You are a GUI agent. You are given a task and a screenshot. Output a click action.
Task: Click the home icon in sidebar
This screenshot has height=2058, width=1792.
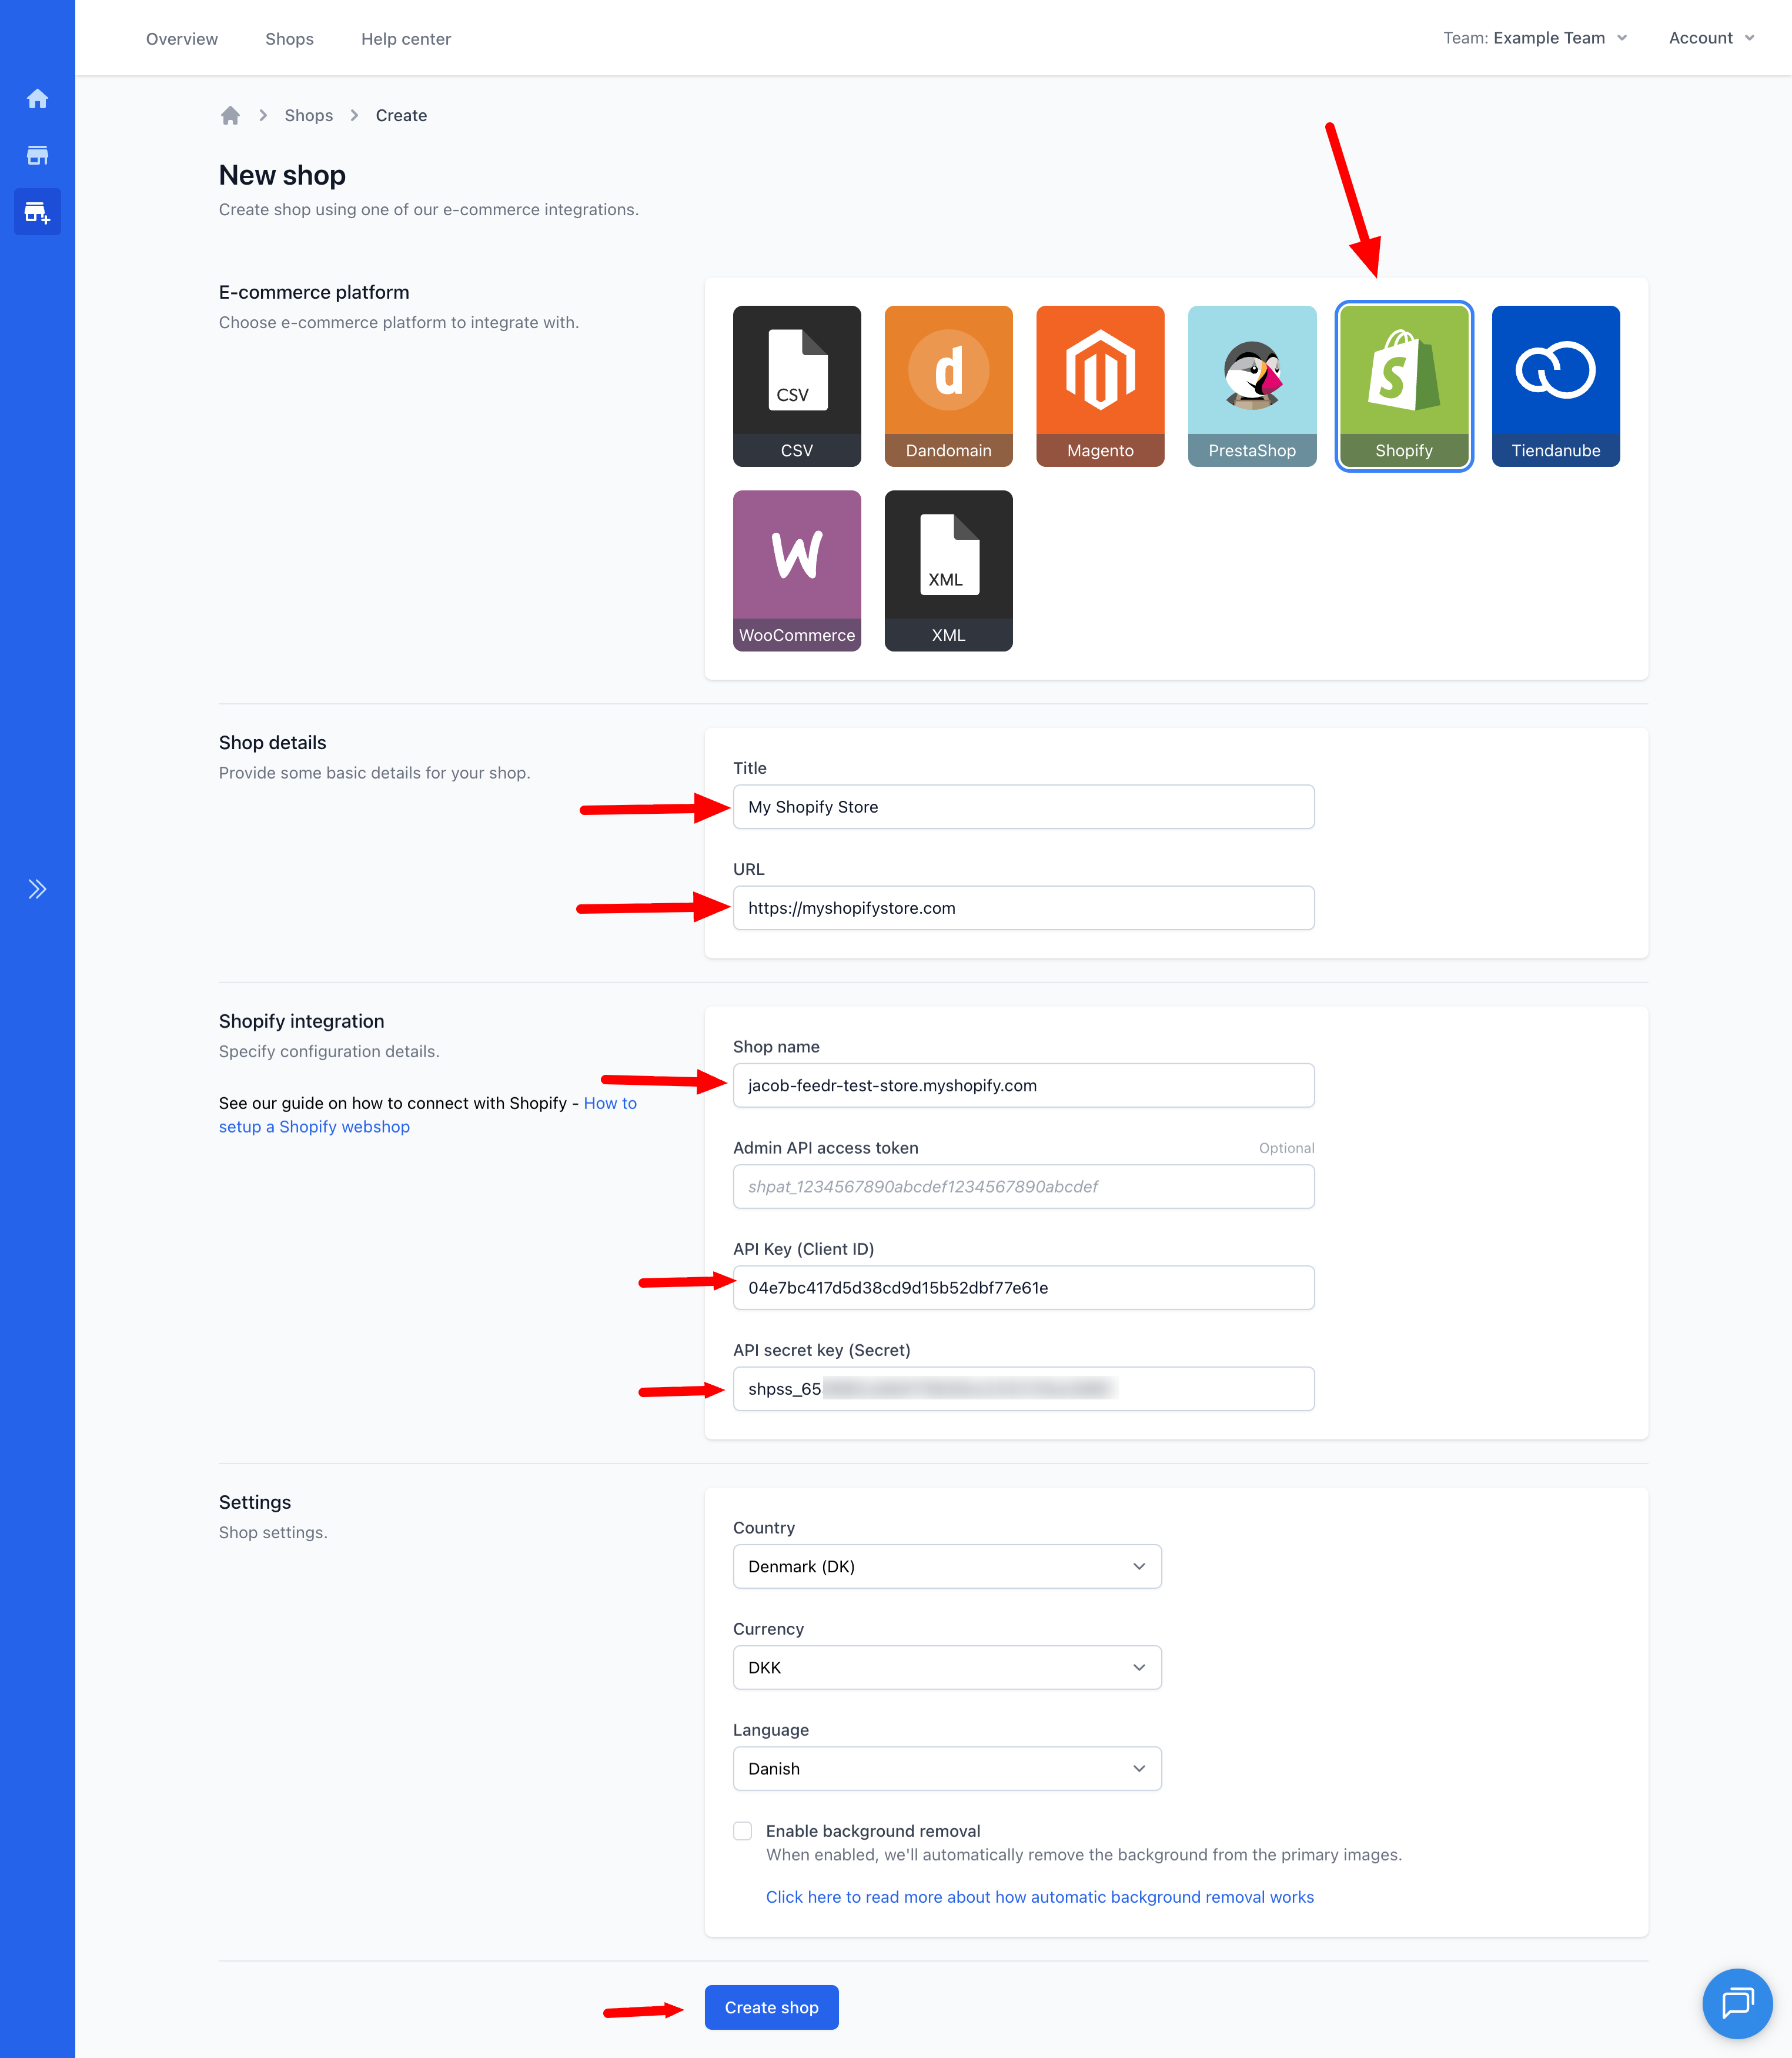click(x=37, y=98)
